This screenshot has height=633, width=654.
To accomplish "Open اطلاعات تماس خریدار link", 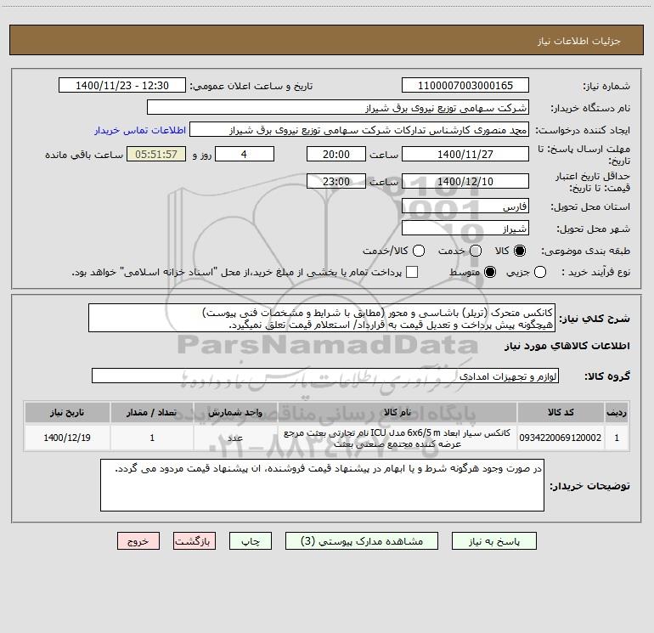I will click(x=140, y=130).
